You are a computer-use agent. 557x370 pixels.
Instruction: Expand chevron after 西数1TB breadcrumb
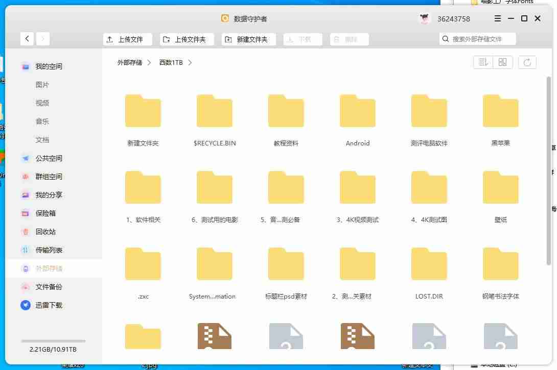[x=190, y=62]
